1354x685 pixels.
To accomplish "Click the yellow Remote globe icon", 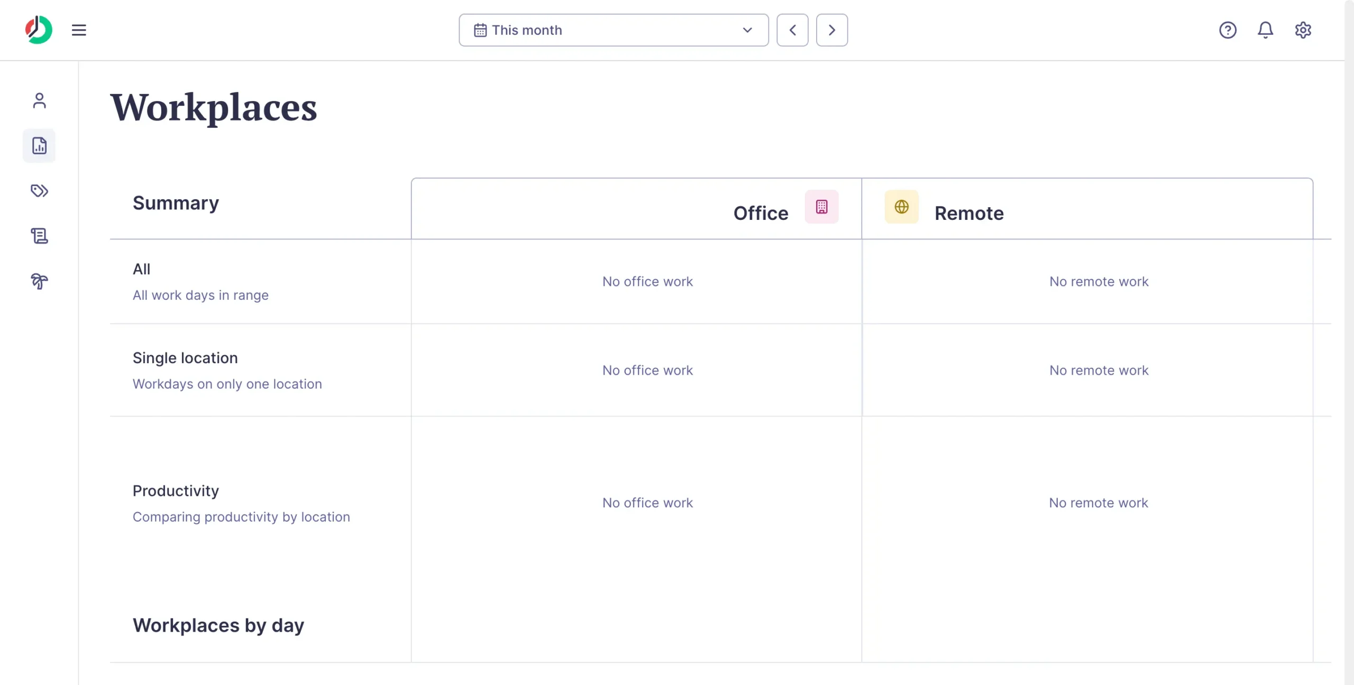I will [x=901, y=207].
